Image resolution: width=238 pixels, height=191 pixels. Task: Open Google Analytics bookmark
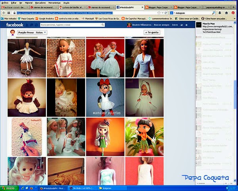click(44, 19)
